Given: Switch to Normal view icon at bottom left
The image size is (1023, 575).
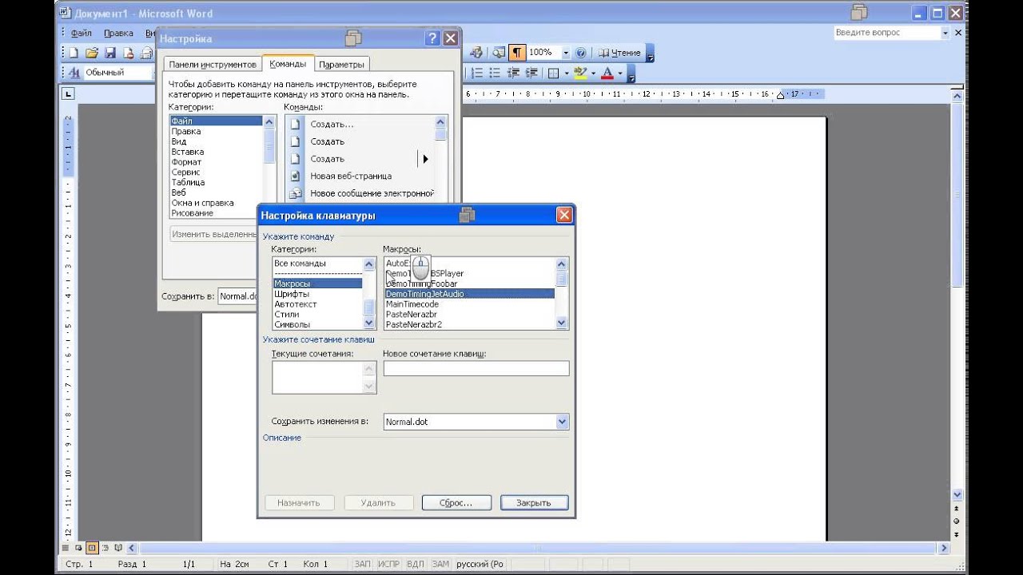Looking at the screenshot, I should tap(66, 548).
